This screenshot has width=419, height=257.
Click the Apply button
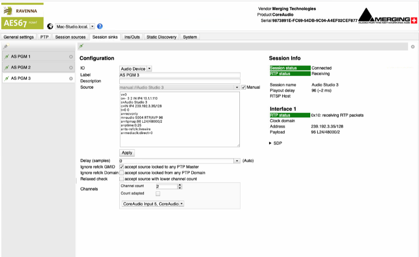click(127, 153)
